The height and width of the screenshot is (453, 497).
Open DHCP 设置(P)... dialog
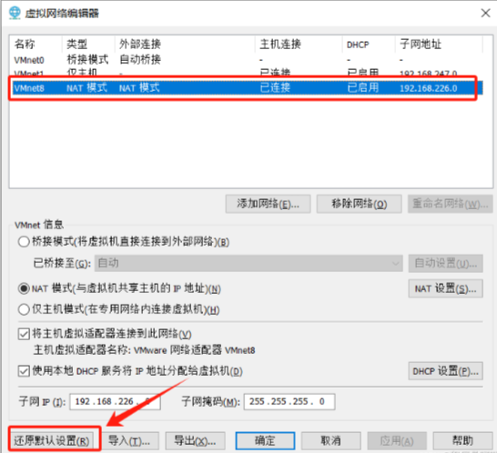[x=445, y=371]
